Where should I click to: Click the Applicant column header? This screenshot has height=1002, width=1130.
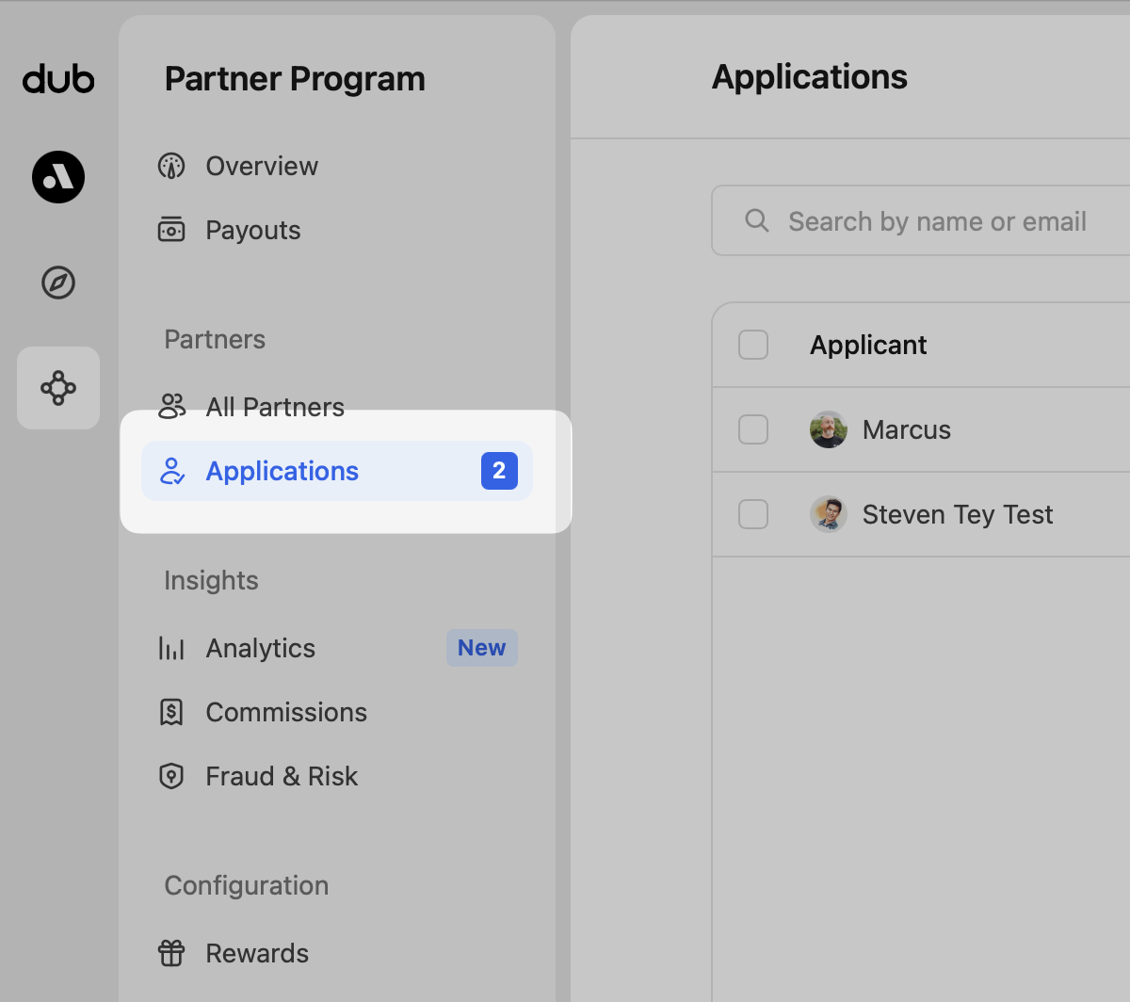pyautogui.click(x=868, y=346)
